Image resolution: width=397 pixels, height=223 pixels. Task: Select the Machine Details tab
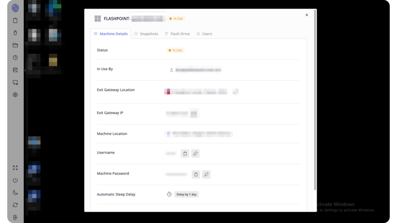coord(110,34)
